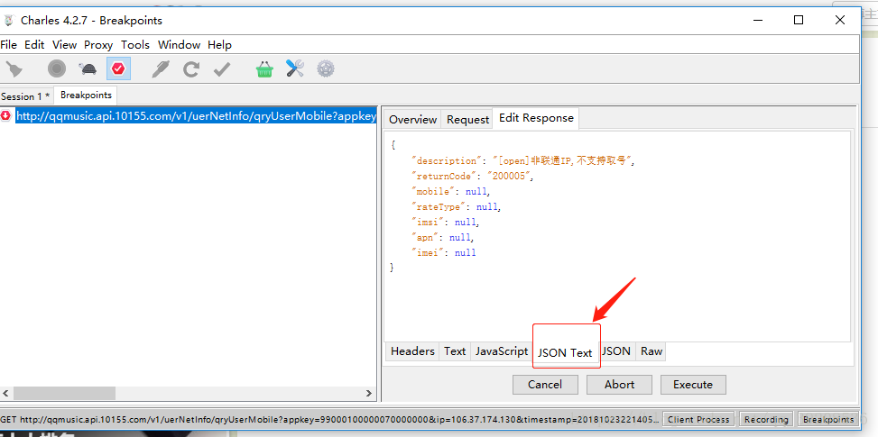
Task: Click the "apn": null line
Action: pos(443,238)
